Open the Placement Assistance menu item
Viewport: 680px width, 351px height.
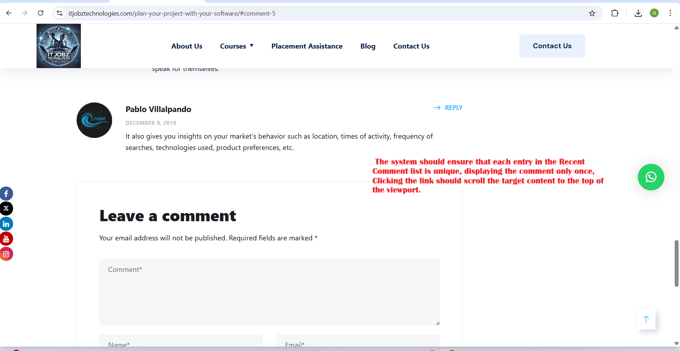tap(307, 46)
